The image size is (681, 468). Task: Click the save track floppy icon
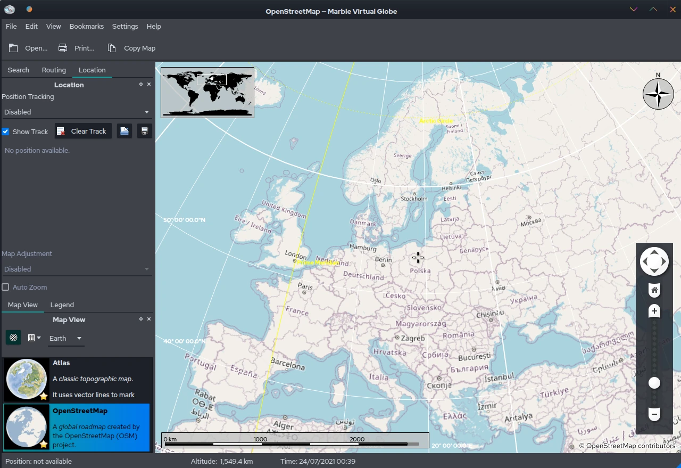[x=145, y=131]
